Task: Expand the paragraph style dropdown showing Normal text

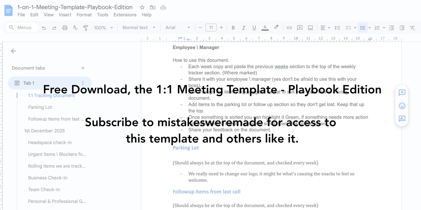Action: tap(139, 27)
